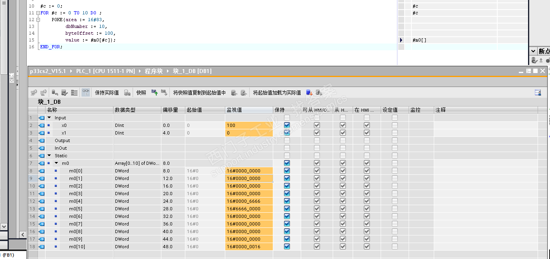Click the 监视值 column header
The height and width of the screenshot is (259, 550).
[249, 110]
